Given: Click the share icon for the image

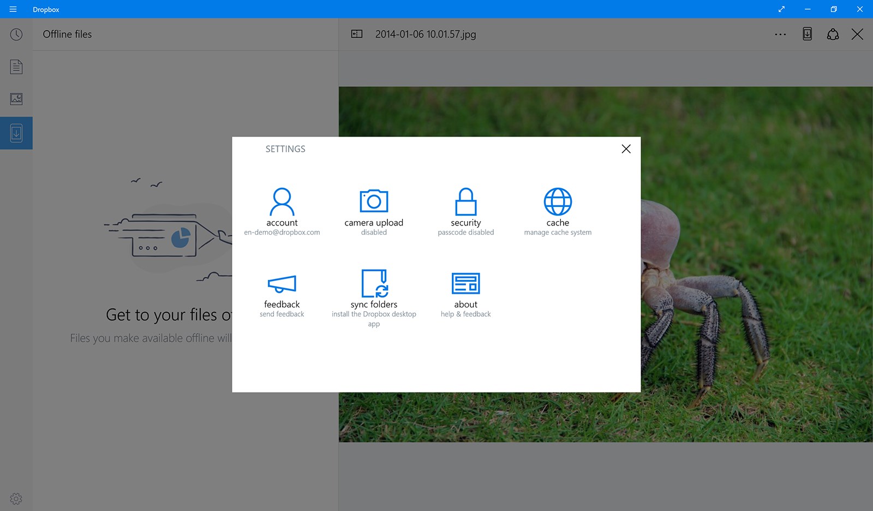Looking at the screenshot, I should click(x=833, y=34).
